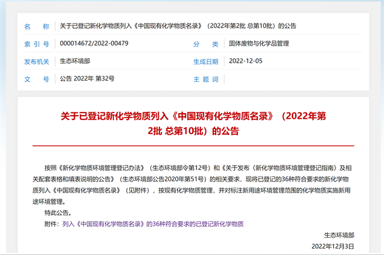Image resolution: width=384 pixels, height=255 pixels.
Task: Select the index number 000014672/2022-00479
Action: point(94,43)
